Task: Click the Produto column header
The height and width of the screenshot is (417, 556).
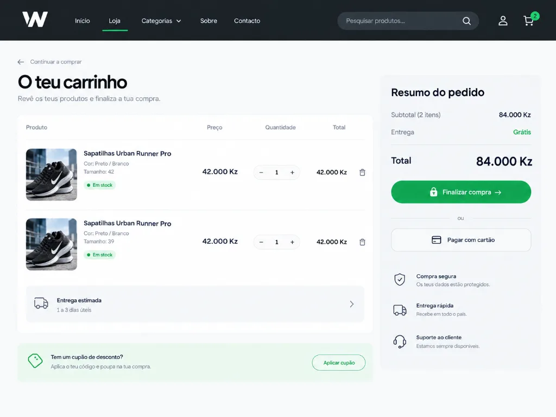Action: click(x=36, y=127)
